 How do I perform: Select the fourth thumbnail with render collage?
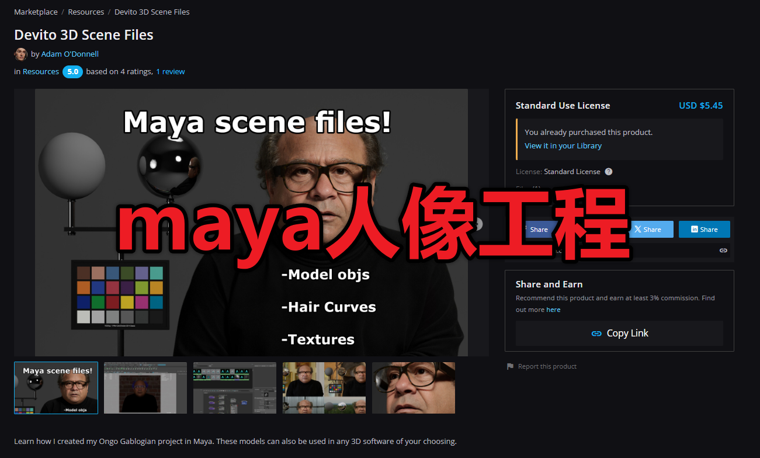pos(324,388)
